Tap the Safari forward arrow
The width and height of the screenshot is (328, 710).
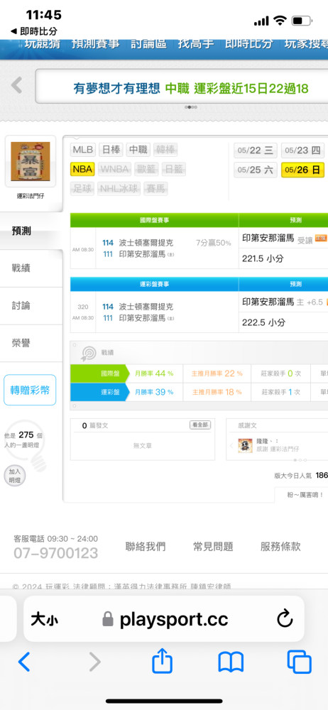click(94, 662)
